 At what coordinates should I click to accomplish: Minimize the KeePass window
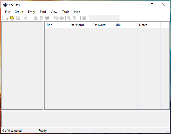coord(140,5)
